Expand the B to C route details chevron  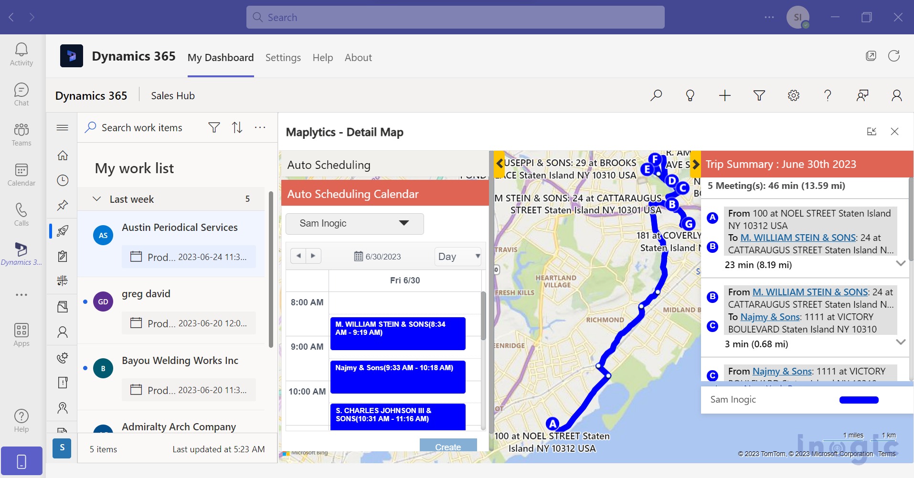[901, 342]
